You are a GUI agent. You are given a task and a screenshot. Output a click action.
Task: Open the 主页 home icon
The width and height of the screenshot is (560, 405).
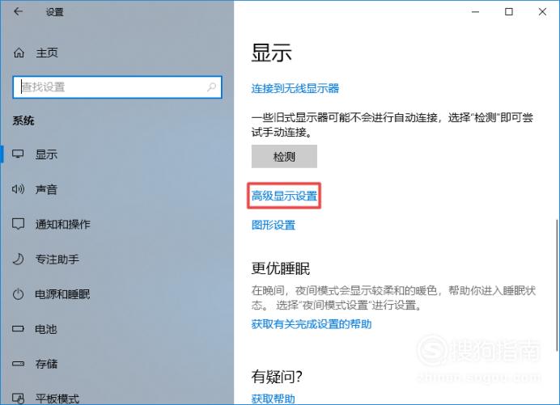pos(19,53)
